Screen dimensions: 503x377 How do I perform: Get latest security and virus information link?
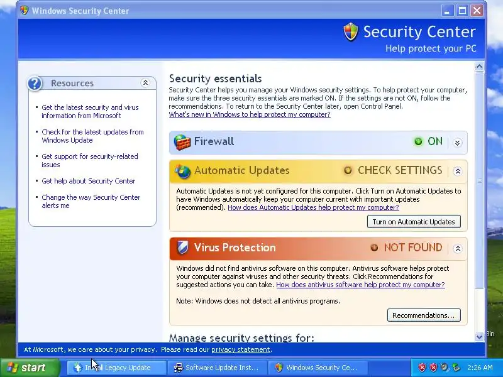click(90, 112)
